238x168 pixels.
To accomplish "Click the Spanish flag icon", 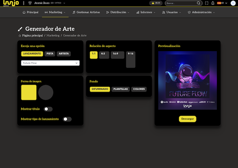I will tap(219, 3).
